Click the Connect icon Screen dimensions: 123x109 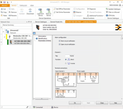point(22,11)
